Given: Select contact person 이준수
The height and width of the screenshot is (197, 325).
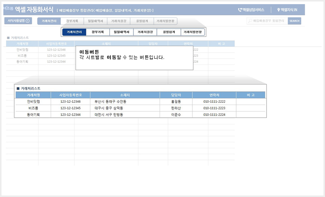Looking at the screenshot, I should 176,115.
